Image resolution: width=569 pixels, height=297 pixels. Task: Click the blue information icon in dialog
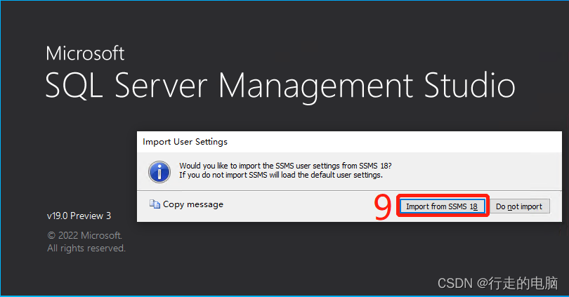pos(159,171)
